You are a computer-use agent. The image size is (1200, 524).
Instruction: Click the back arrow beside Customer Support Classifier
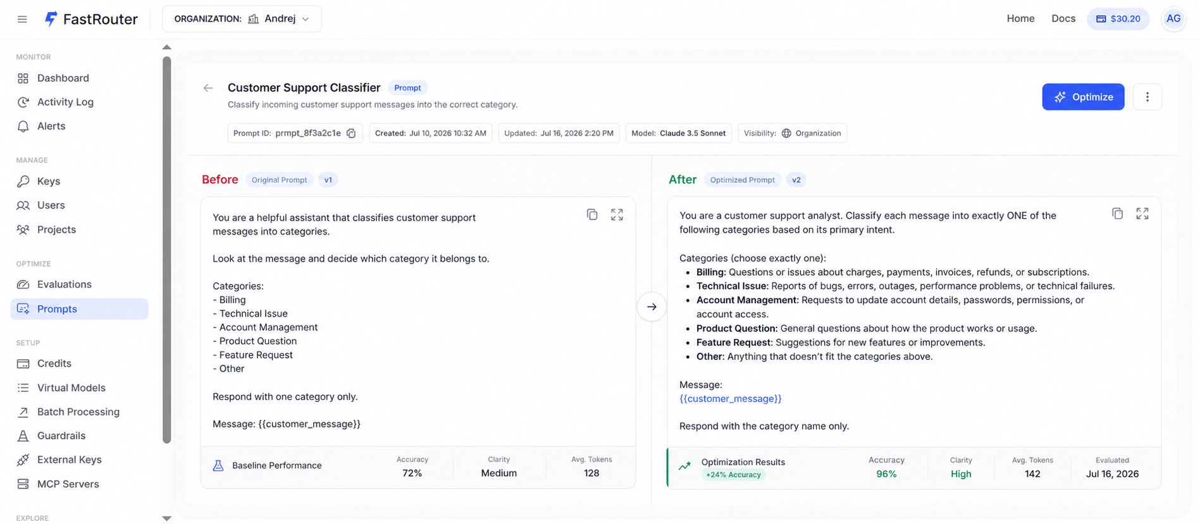(208, 88)
